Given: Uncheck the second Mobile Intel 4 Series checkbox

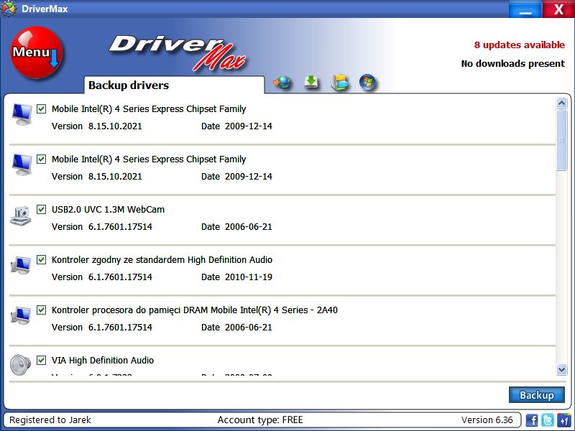Looking at the screenshot, I should click(x=42, y=159).
